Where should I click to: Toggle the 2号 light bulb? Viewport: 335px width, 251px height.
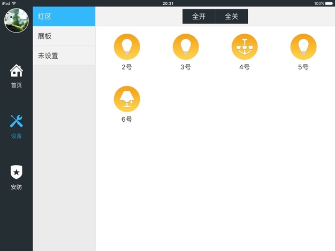pos(127,46)
